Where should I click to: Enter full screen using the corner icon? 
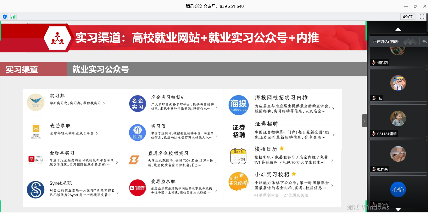coord(422,17)
